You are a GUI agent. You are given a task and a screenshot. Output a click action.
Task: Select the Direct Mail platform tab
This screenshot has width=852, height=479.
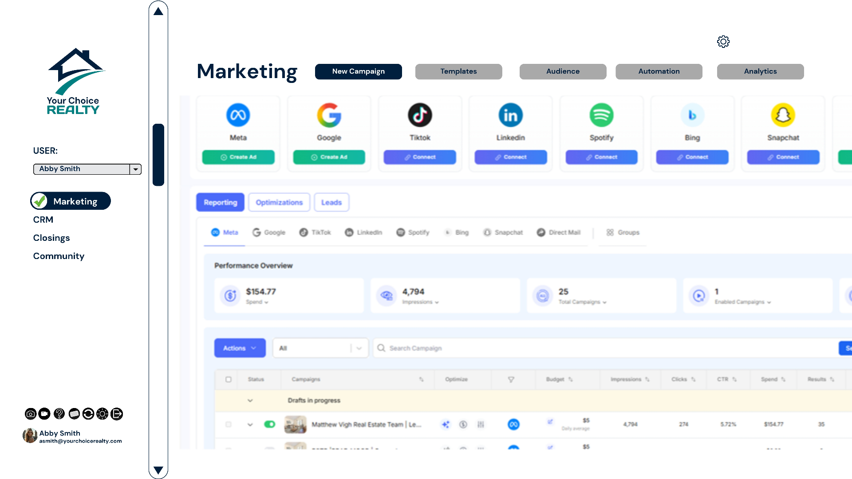[x=558, y=232]
